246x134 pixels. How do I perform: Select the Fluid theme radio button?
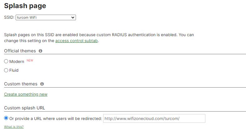(6, 70)
